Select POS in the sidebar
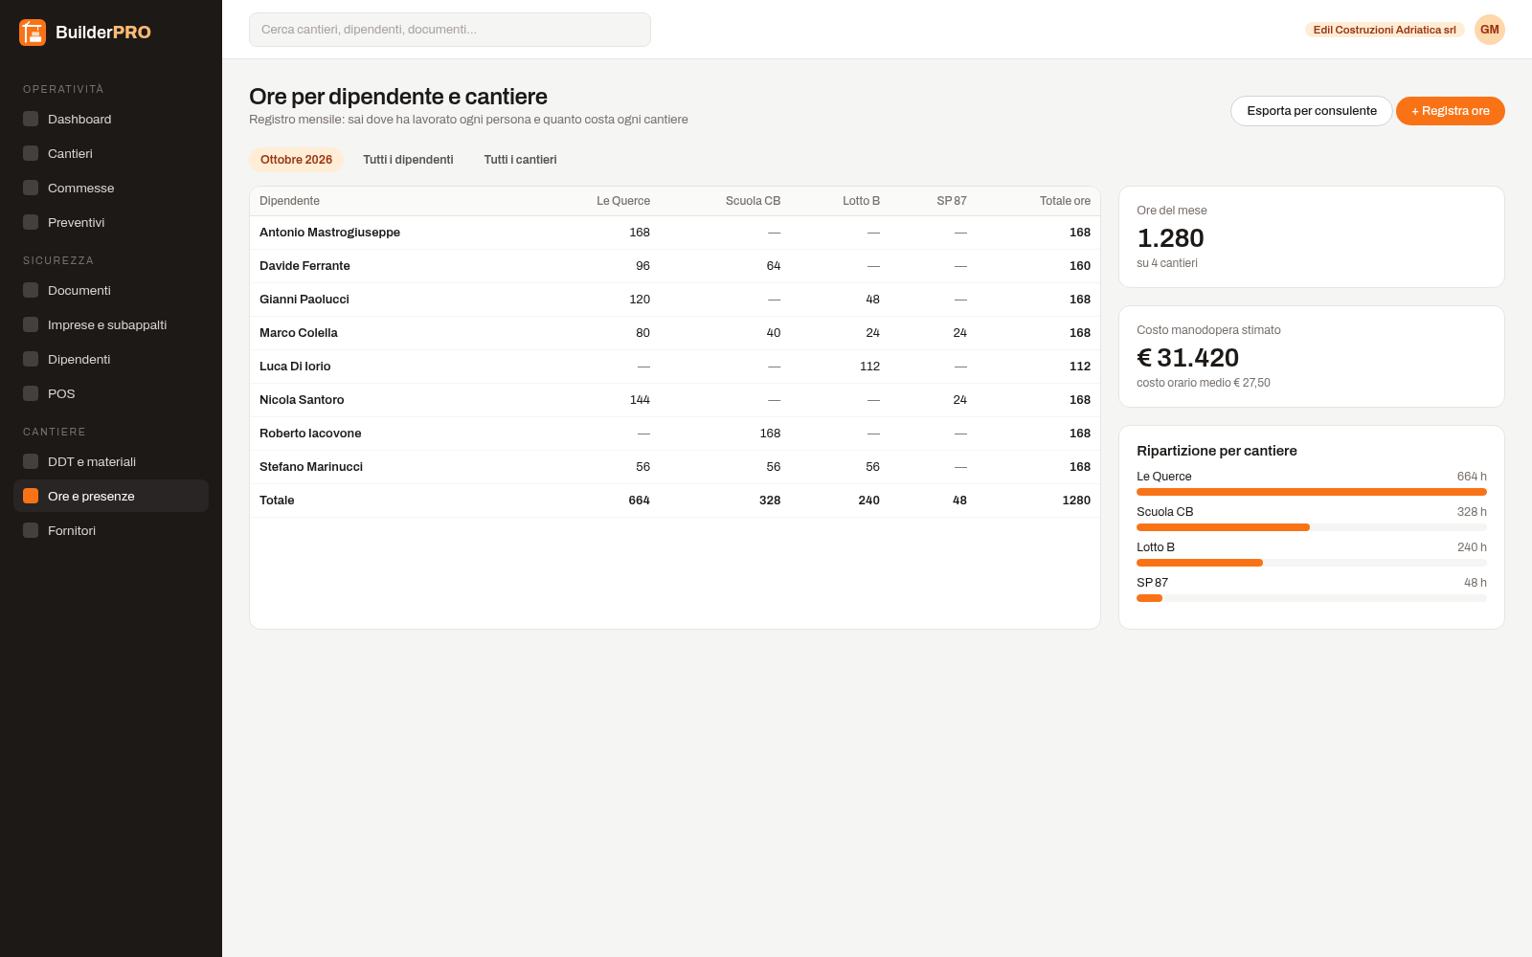This screenshot has height=957, width=1532. point(111,393)
